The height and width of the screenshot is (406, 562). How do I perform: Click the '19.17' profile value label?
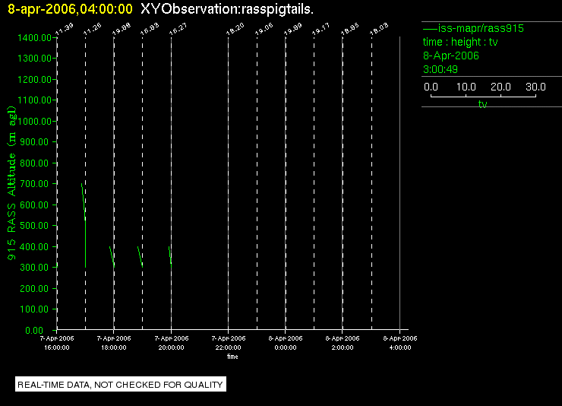click(321, 29)
